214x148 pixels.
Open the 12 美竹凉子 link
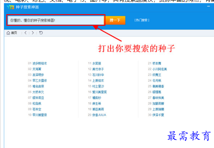click(x=98, y=69)
